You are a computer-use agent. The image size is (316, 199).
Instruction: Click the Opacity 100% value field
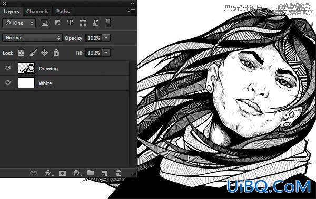tap(94, 38)
